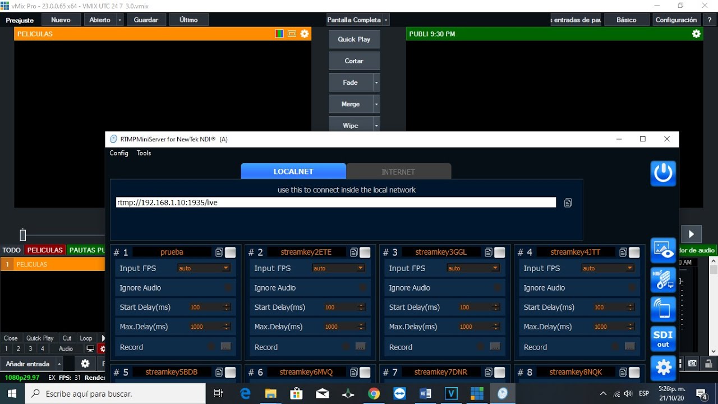This screenshot has width=718, height=404.
Task: Click Loop on PELICULAS input
Action: pyautogui.click(x=86, y=338)
